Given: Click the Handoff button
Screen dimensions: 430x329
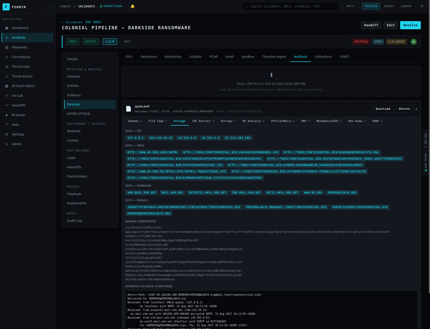Looking at the screenshot, I should [x=371, y=25].
